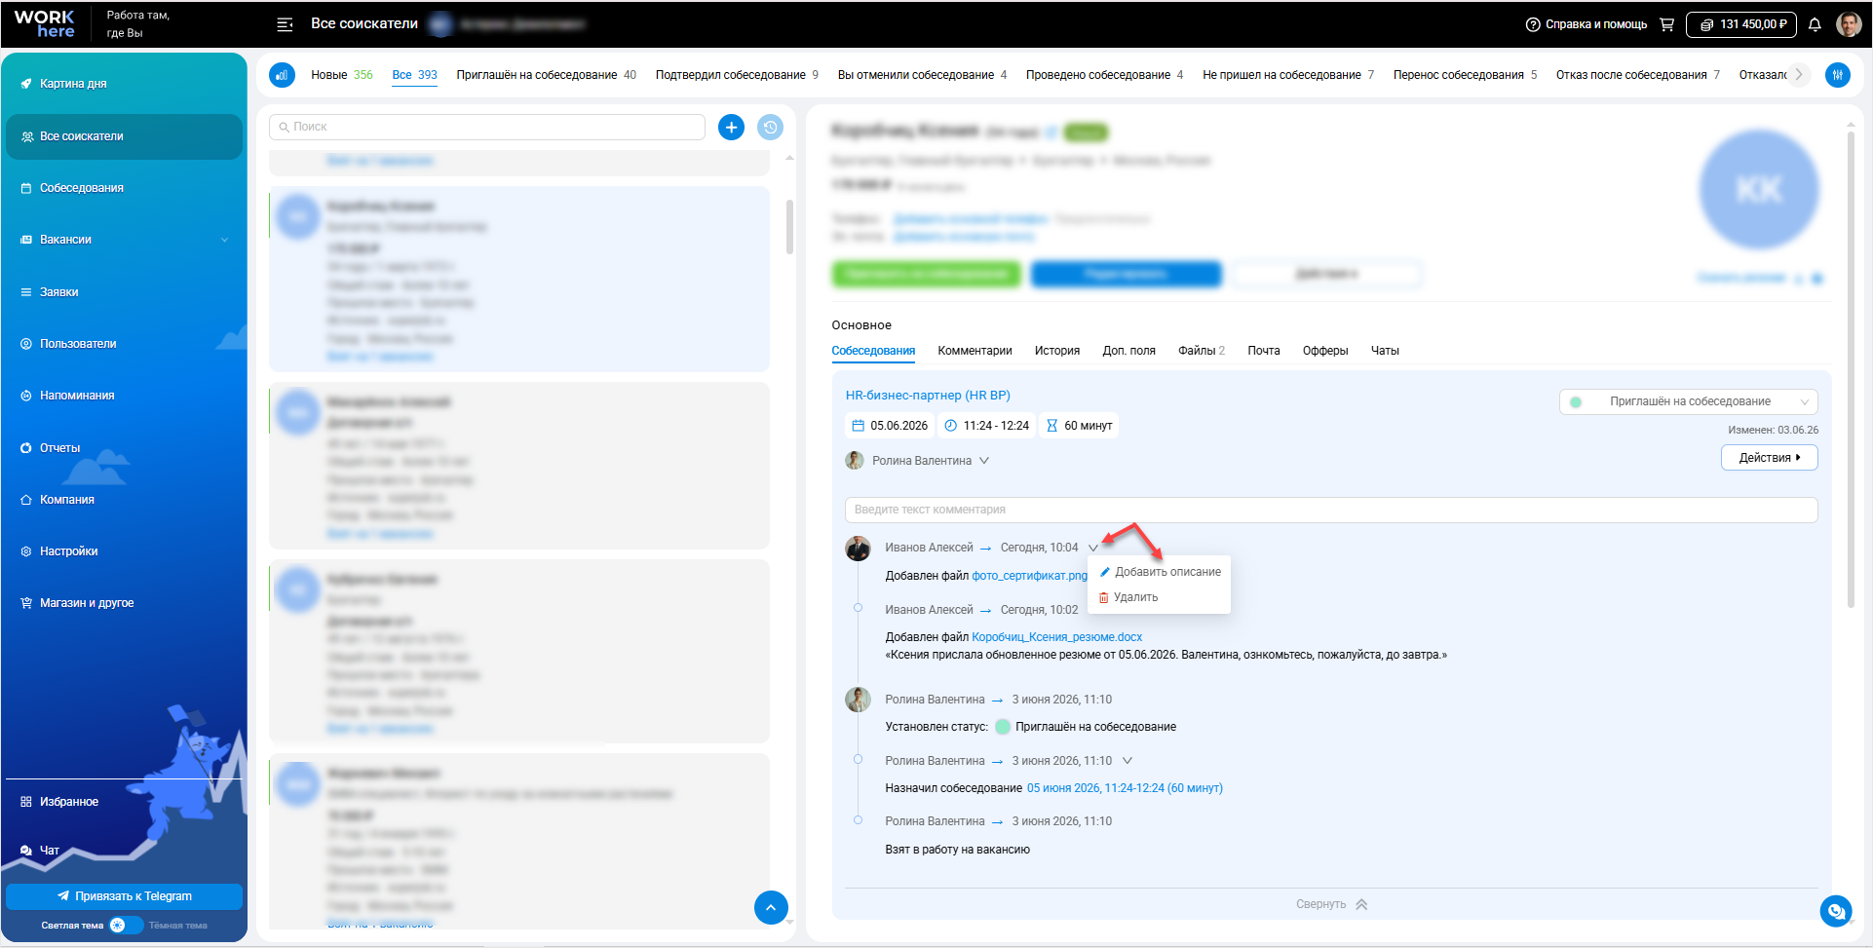The image size is (1873, 948).
Task: Click the 05.06.2026 date chip
Action: click(890, 426)
